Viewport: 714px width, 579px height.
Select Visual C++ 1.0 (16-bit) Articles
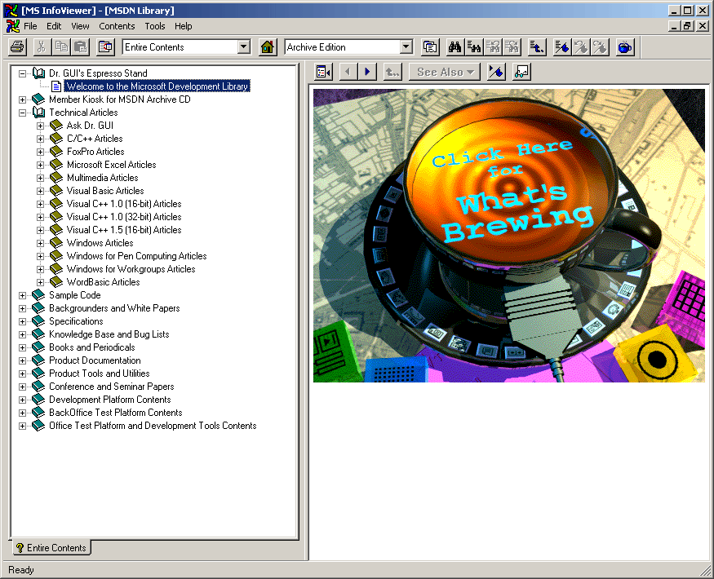point(124,204)
